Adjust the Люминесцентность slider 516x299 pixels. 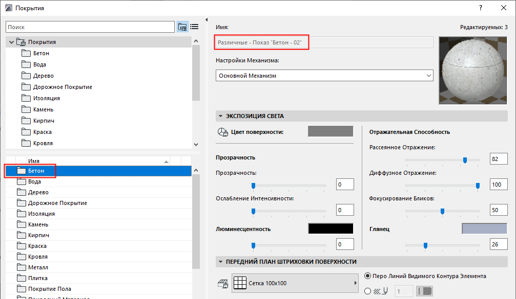click(x=254, y=245)
